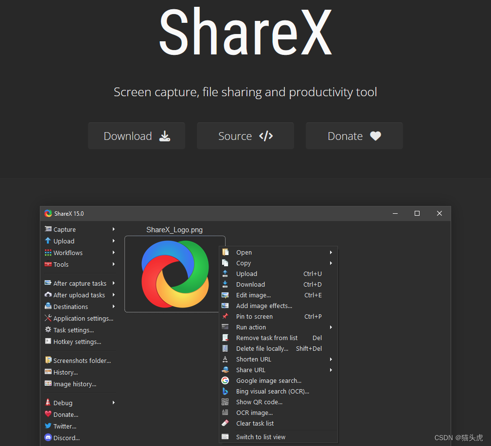Click the History icon in the sidebar

click(x=48, y=372)
